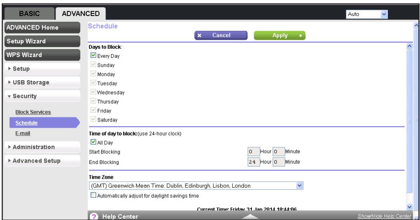
Task: Toggle the Thursday checkbox
Action: pyautogui.click(x=93, y=101)
